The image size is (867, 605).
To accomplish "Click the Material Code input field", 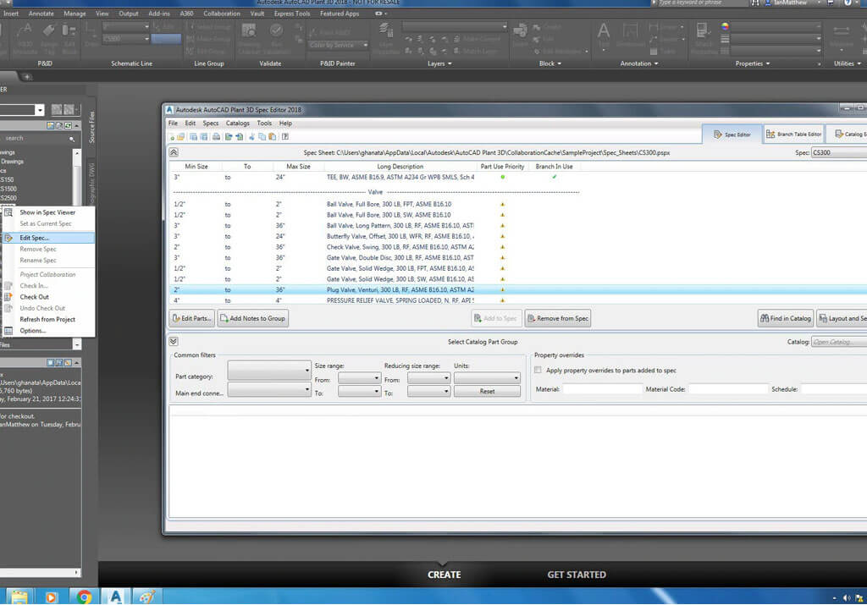I will (x=728, y=389).
